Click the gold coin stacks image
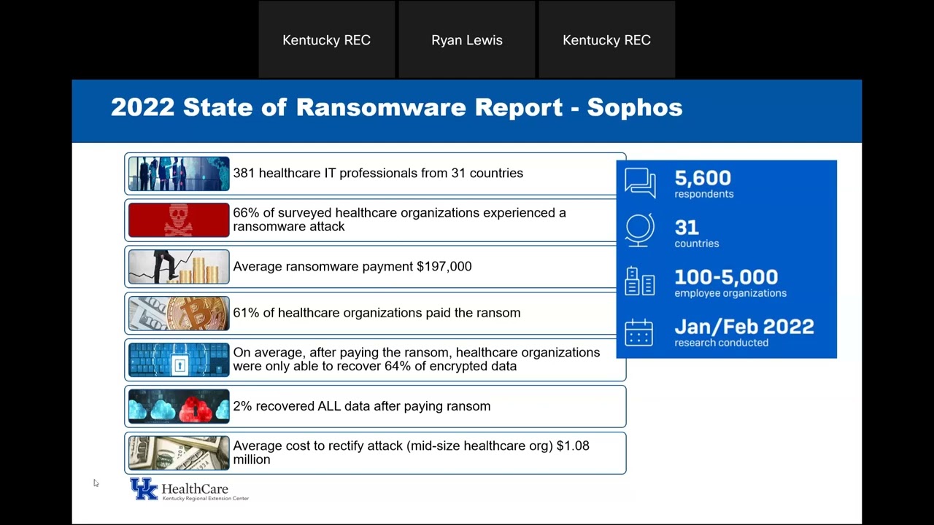 tap(179, 267)
